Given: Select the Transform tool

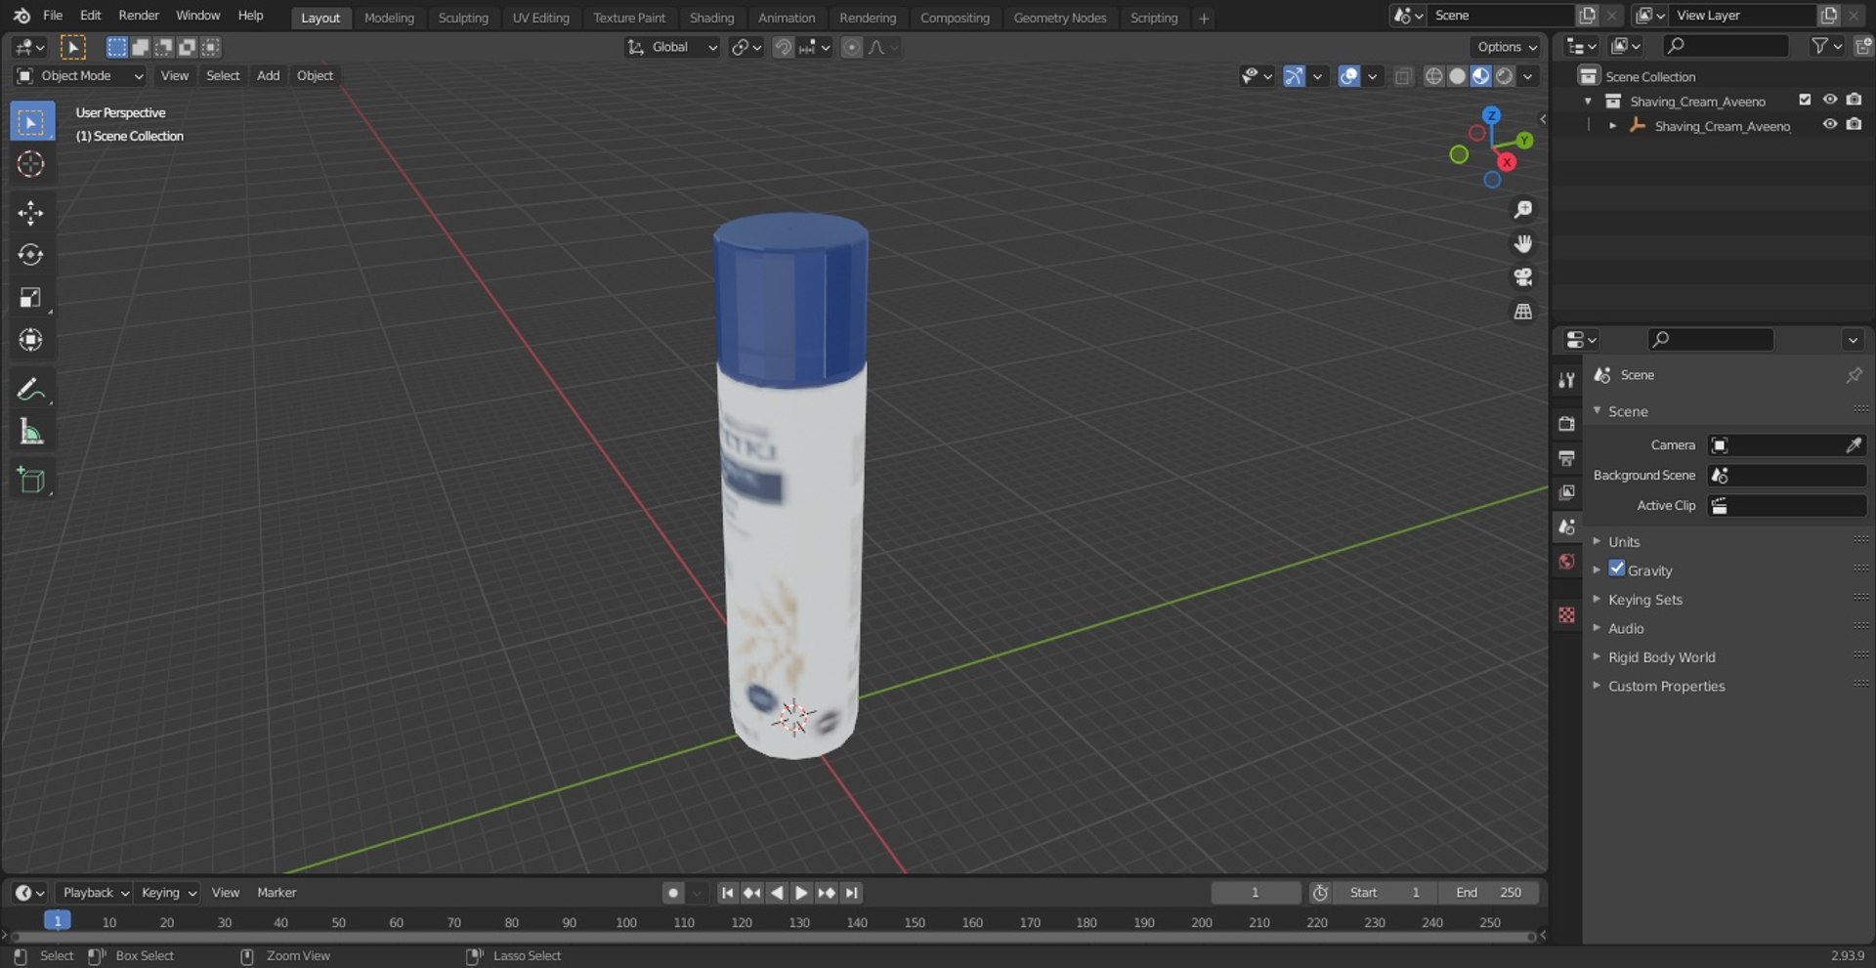Looking at the screenshot, I should click(x=31, y=340).
